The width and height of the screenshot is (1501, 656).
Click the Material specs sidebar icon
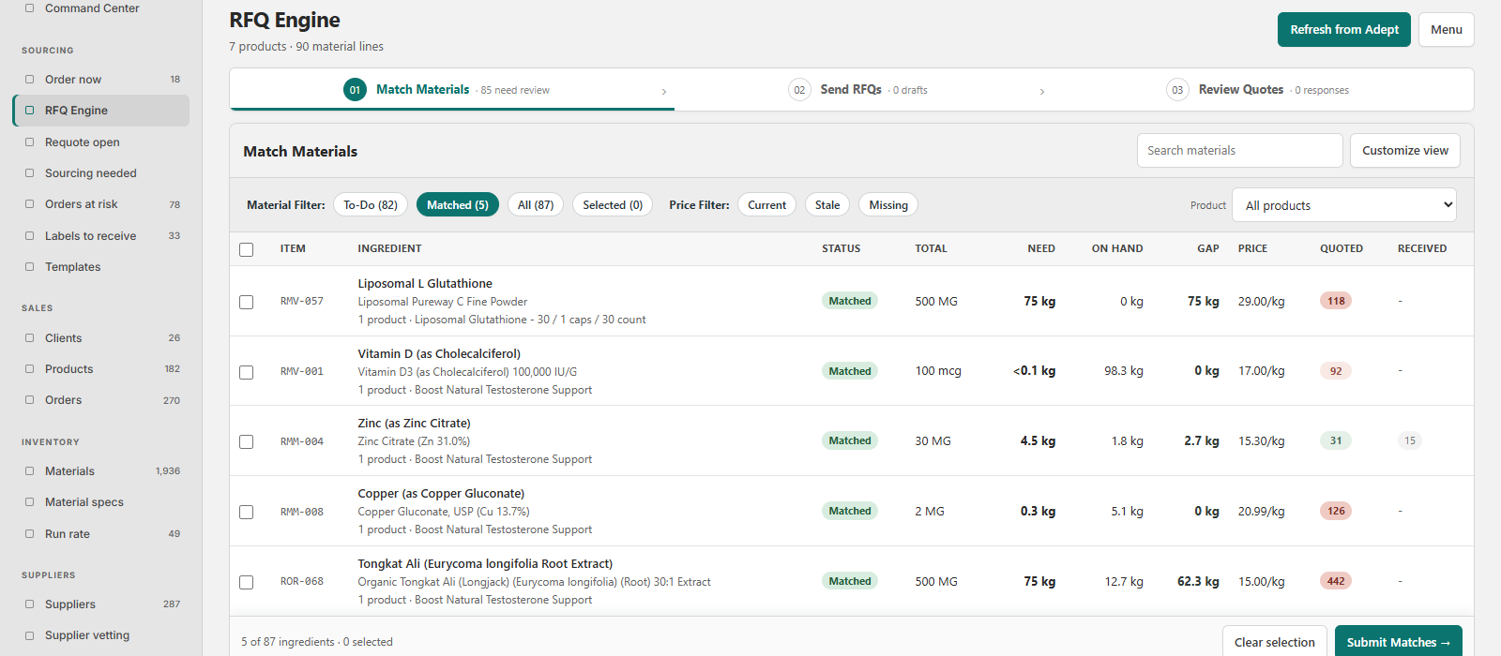[30, 502]
